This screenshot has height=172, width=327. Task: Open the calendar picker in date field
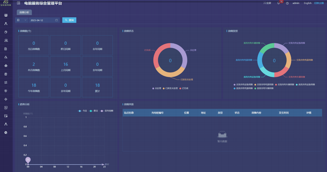point(56,20)
